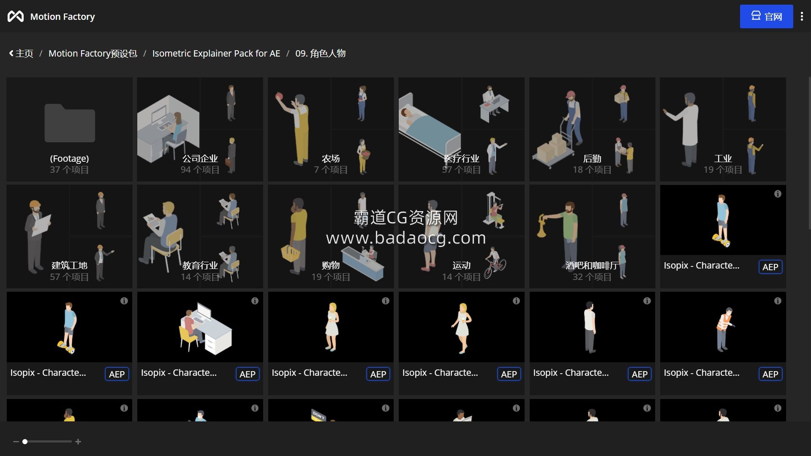
Task: Show info for hoverboard card beside 酒吧和咖啡厅 folder
Action: coord(778,194)
